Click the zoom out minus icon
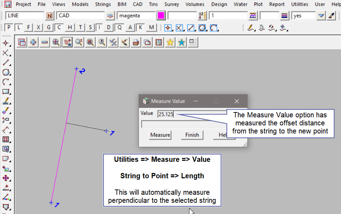The height and width of the screenshot is (214, 341). point(45,42)
